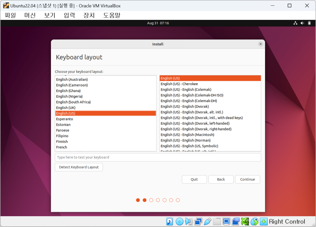
Task: Select the Colemak-DH ISO variant
Action: pos(210,95)
